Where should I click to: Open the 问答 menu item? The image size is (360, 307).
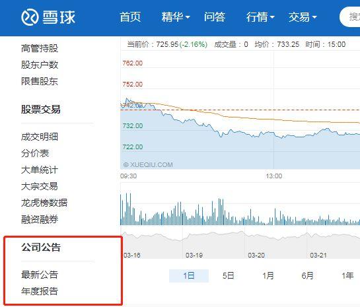click(x=215, y=17)
